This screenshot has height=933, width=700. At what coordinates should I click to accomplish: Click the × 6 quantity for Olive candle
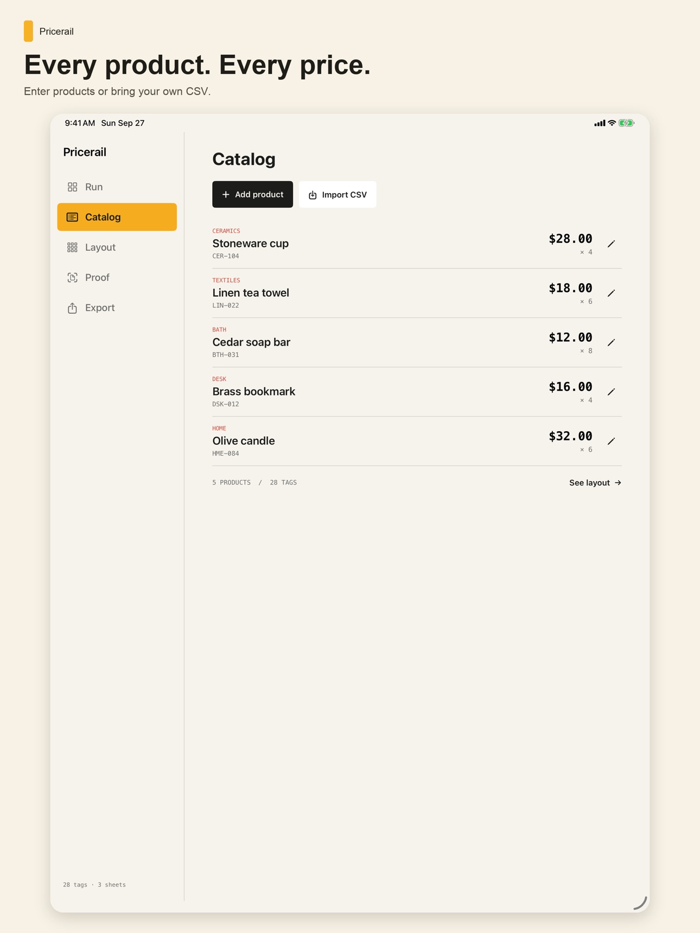coord(586,450)
